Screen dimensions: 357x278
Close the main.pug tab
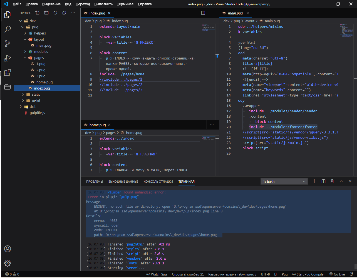248,13
